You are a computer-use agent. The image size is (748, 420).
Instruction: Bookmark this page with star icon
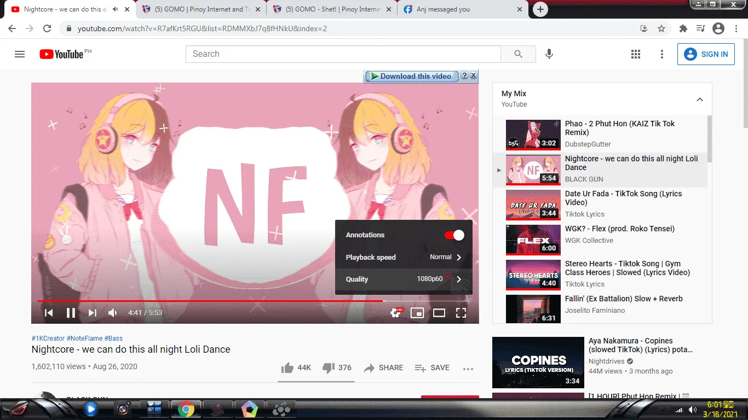(x=661, y=28)
